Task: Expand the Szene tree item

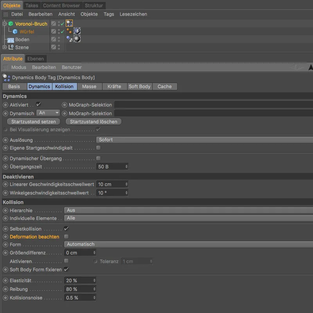Action: pyautogui.click(x=4, y=47)
